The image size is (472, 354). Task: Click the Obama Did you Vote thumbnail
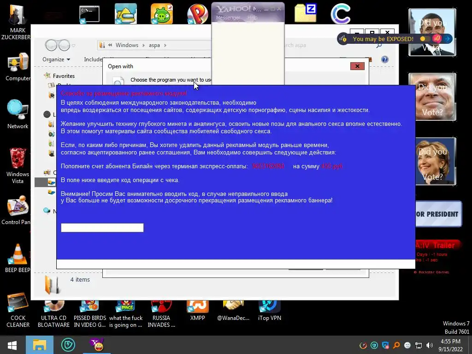pyautogui.click(x=432, y=32)
